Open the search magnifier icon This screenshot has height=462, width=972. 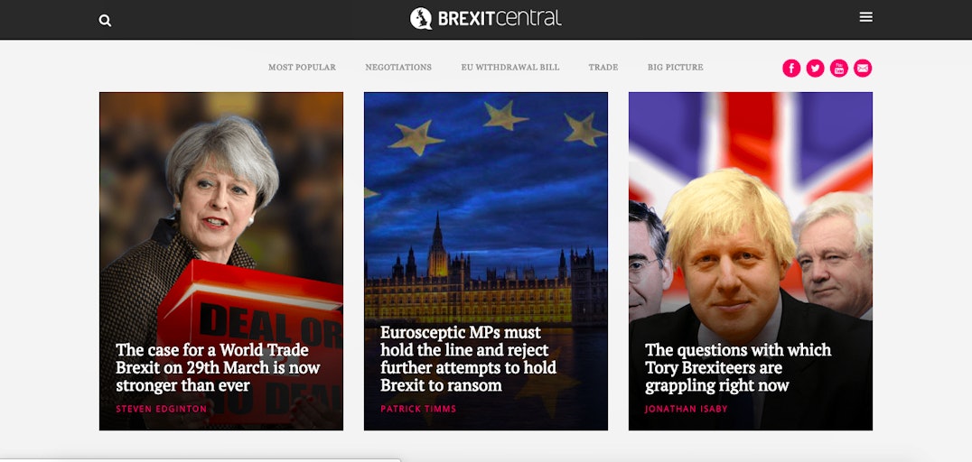105,21
